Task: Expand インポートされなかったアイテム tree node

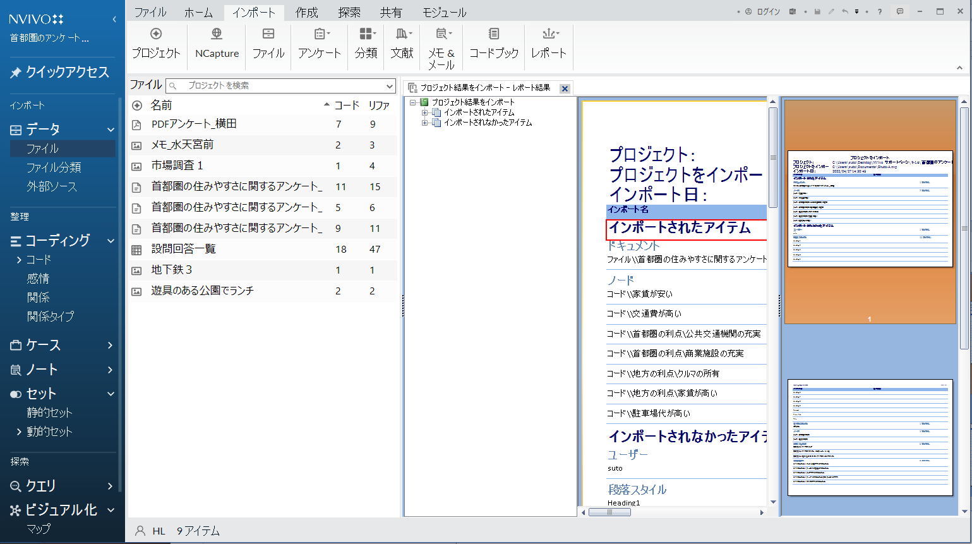Action: (x=425, y=123)
